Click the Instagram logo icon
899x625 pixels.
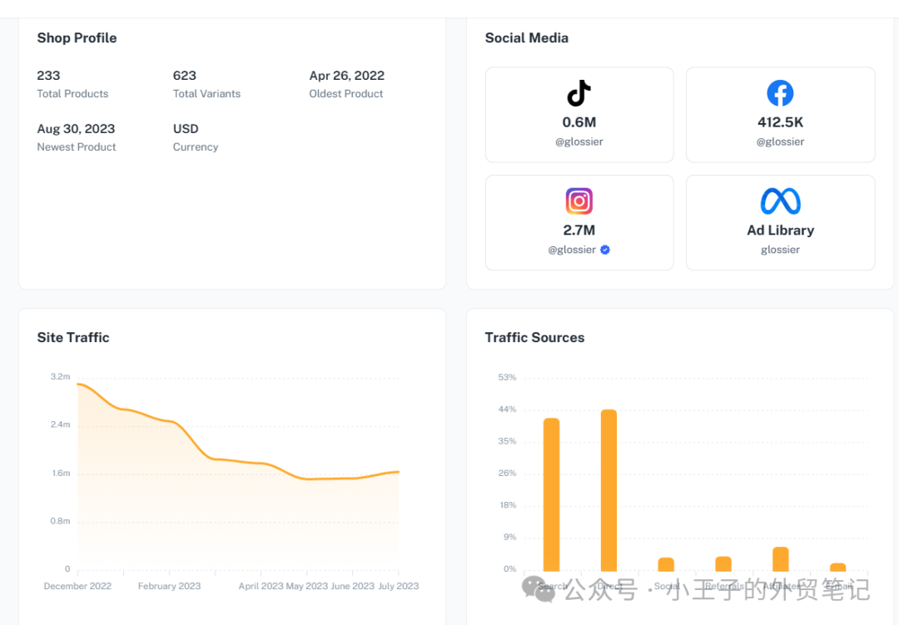579,201
